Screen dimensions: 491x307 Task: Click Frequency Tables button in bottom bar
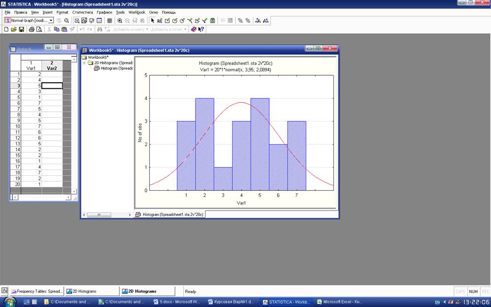coord(37,291)
